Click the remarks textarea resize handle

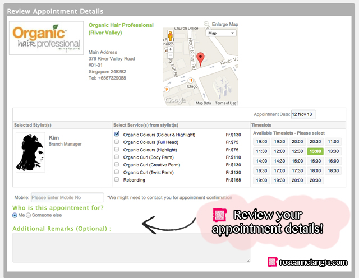(248, 261)
